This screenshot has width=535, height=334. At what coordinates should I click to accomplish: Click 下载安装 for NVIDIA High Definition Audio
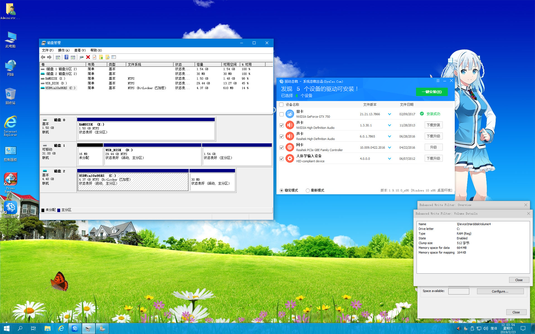[x=434, y=125]
